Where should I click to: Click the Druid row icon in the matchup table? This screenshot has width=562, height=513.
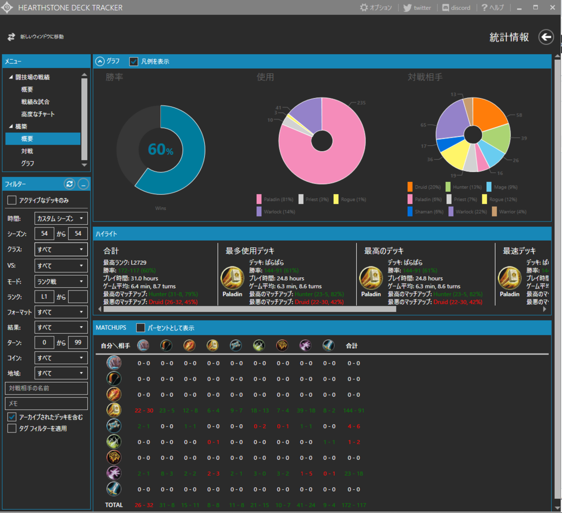(114, 363)
